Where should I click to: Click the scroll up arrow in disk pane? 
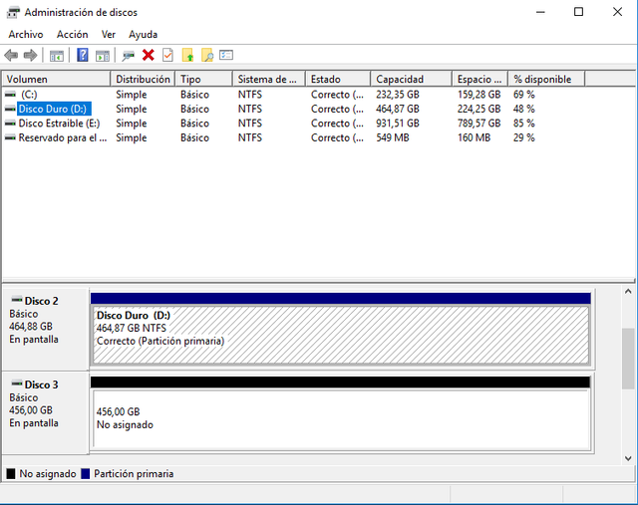click(628, 292)
